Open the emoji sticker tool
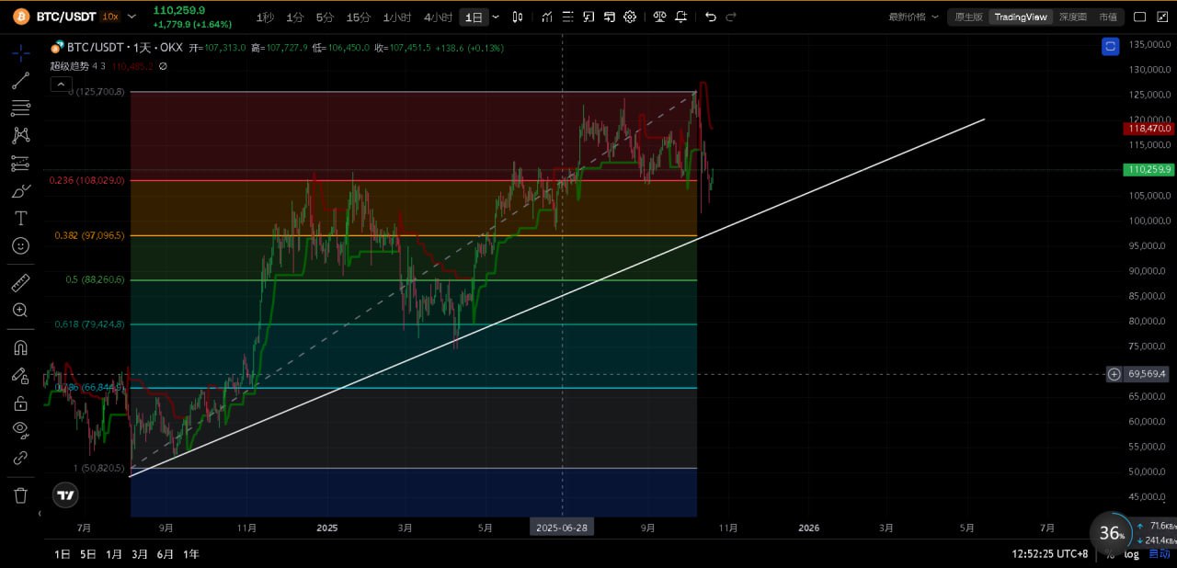 [20, 245]
